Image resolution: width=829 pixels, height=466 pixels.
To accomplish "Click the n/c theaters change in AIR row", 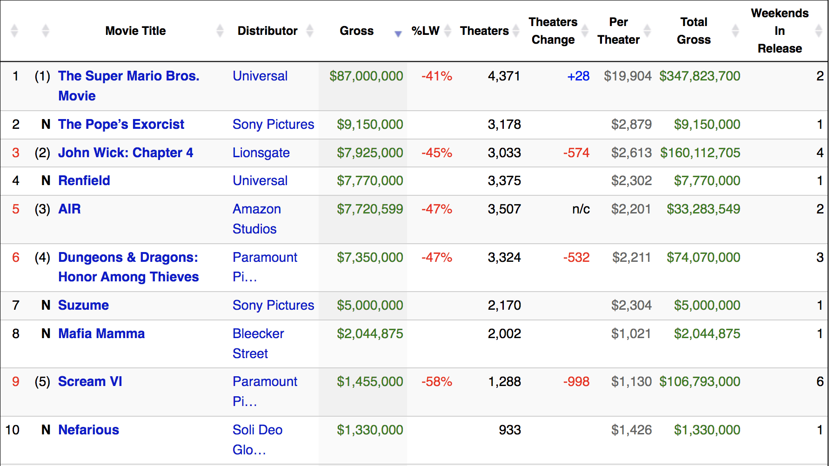I will tap(581, 209).
